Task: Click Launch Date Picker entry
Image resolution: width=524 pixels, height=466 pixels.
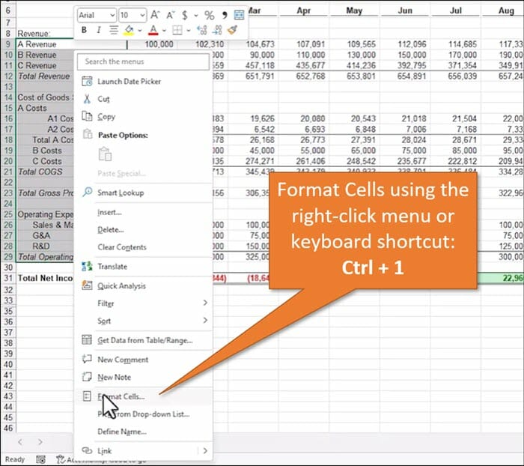Action: click(x=129, y=81)
